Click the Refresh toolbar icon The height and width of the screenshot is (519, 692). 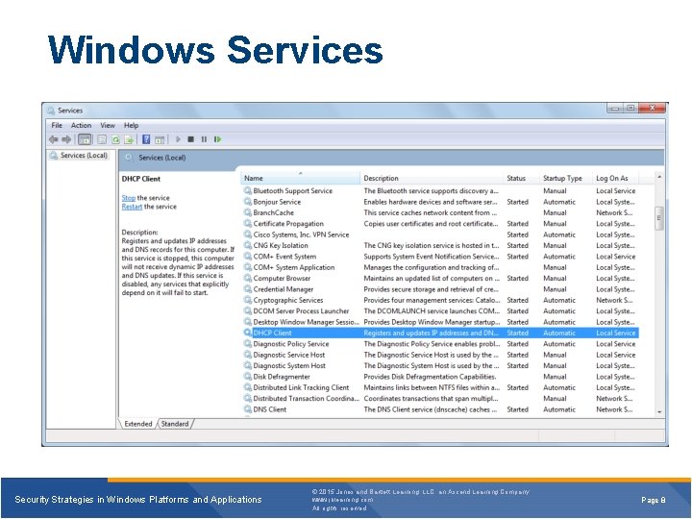coord(115,139)
